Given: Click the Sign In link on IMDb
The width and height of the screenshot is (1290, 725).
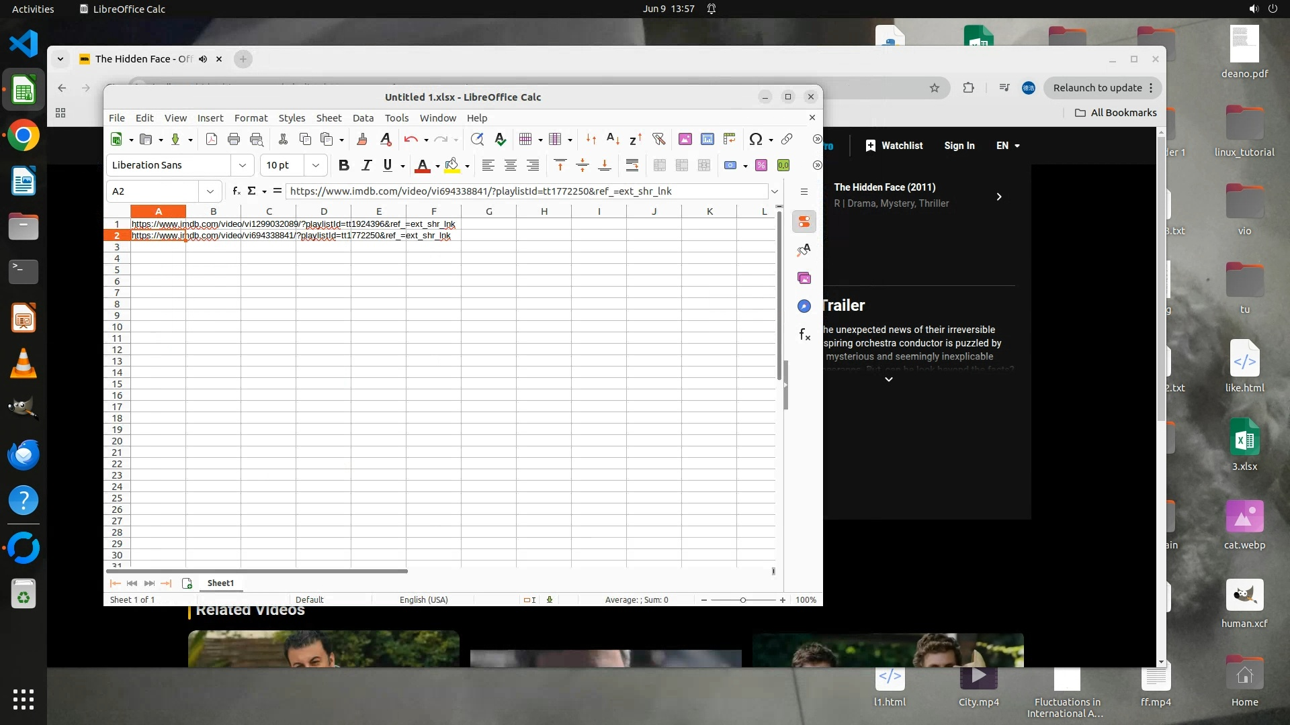Looking at the screenshot, I should (959, 146).
